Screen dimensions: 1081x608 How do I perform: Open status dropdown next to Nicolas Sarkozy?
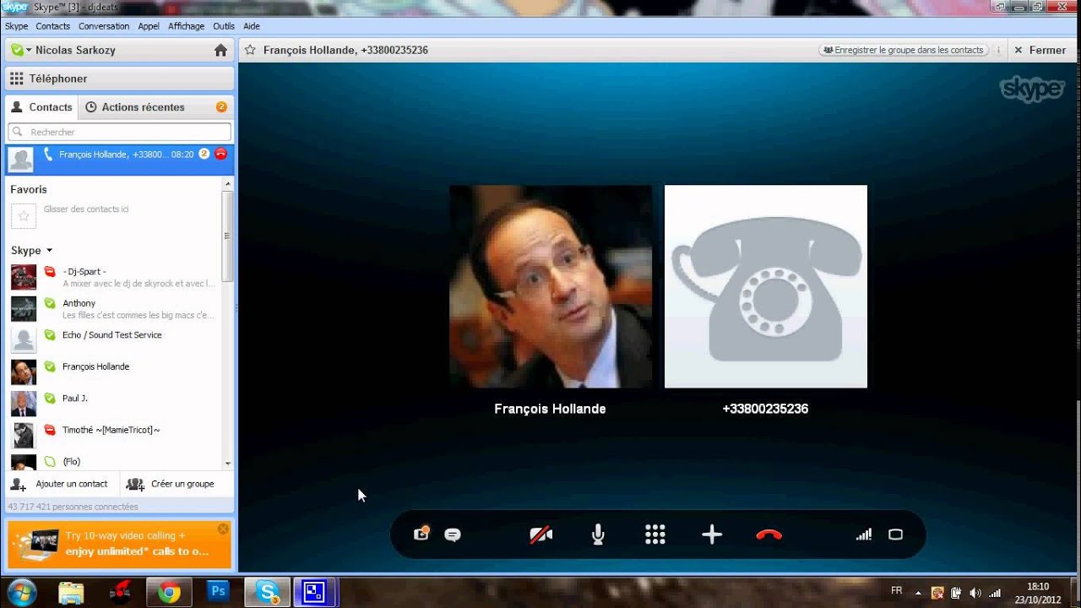[x=21, y=50]
